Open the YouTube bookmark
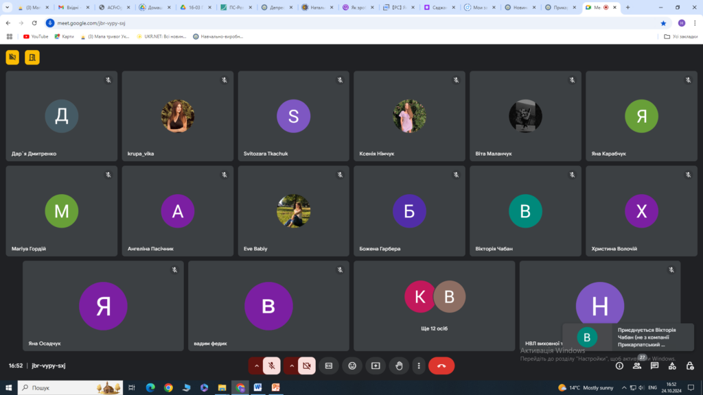The image size is (703, 395). click(x=36, y=37)
